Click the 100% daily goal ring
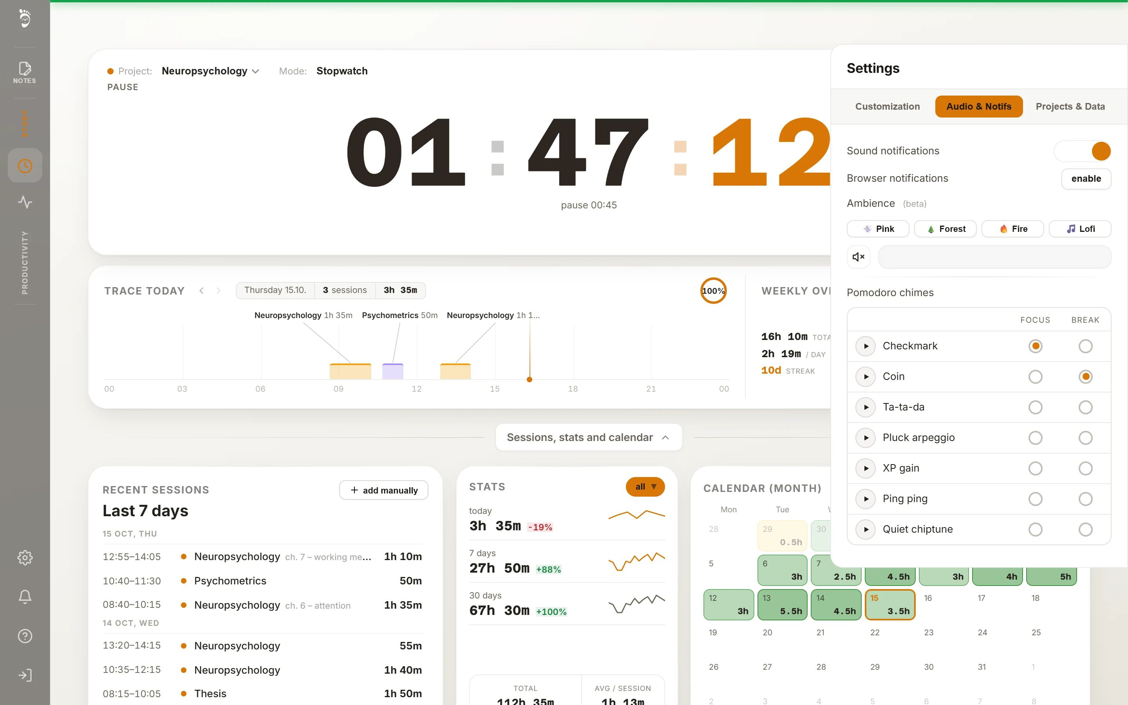The image size is (1128, 705). coord(713,291)
